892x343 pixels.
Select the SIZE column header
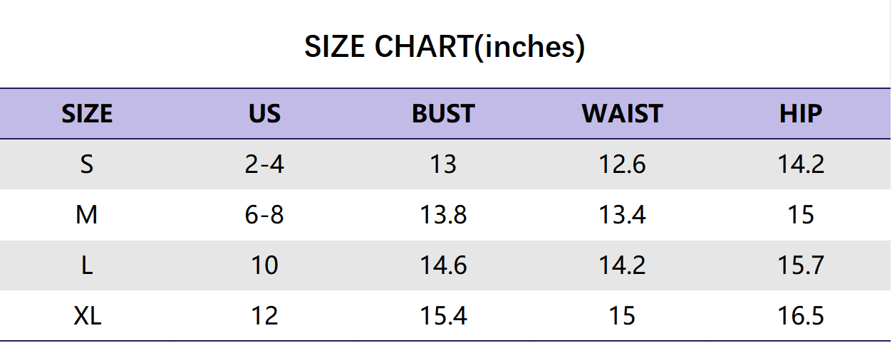[87, 114]
